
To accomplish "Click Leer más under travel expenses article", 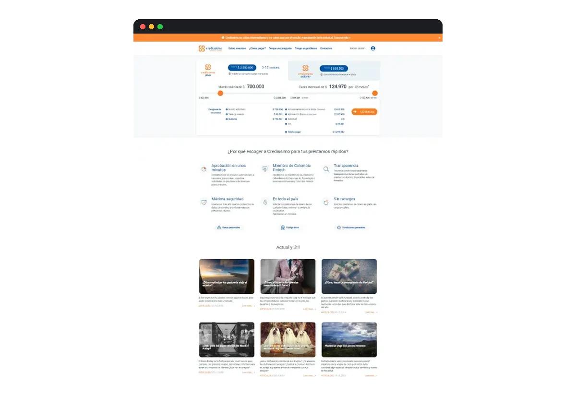I will (x=248, y=305).
